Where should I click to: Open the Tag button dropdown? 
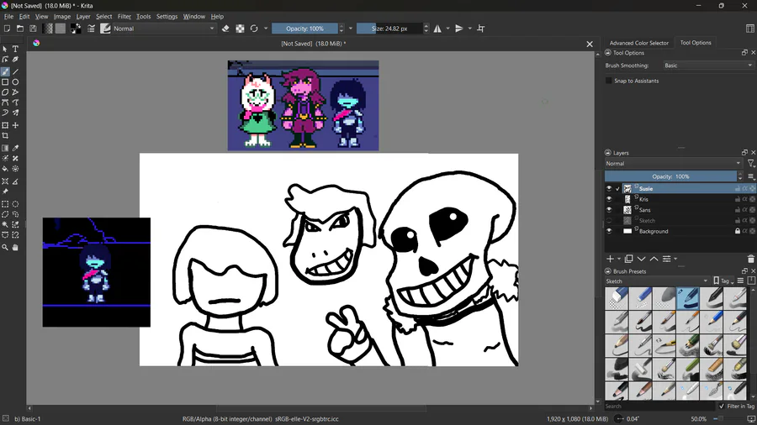(x=723, y=281)
